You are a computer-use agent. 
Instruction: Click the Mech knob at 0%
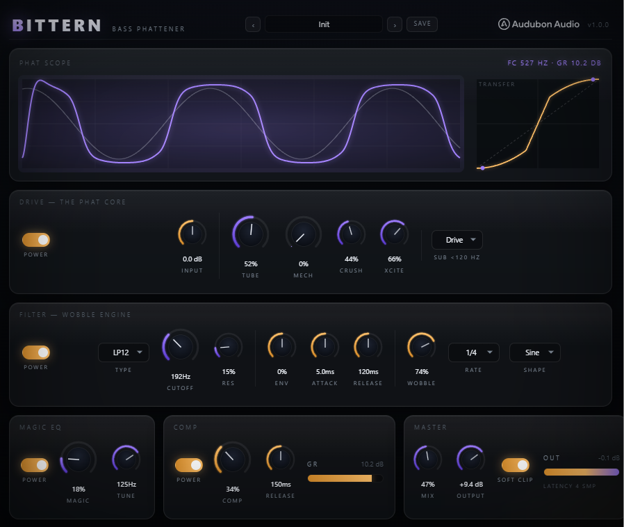tap(303, 234)
